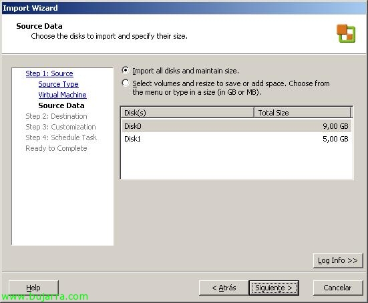368x303 pixels.
Task: Select the Disk1 row
Action: [236, 139]
